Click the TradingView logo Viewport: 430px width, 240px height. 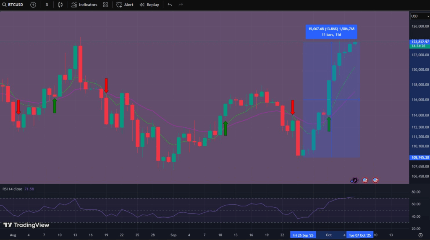point(26,225)
